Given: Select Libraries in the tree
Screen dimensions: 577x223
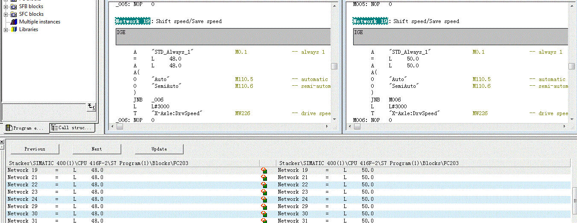Looking at the screenshot, I should [29, 29].
